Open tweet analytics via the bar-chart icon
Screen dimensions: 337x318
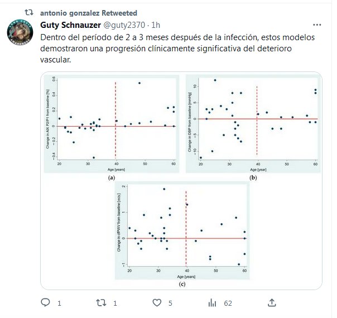coord(212,303)
